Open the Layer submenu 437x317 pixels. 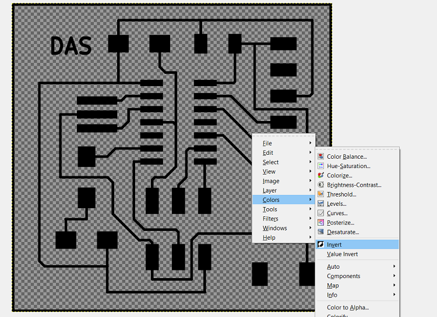[283, 190]
